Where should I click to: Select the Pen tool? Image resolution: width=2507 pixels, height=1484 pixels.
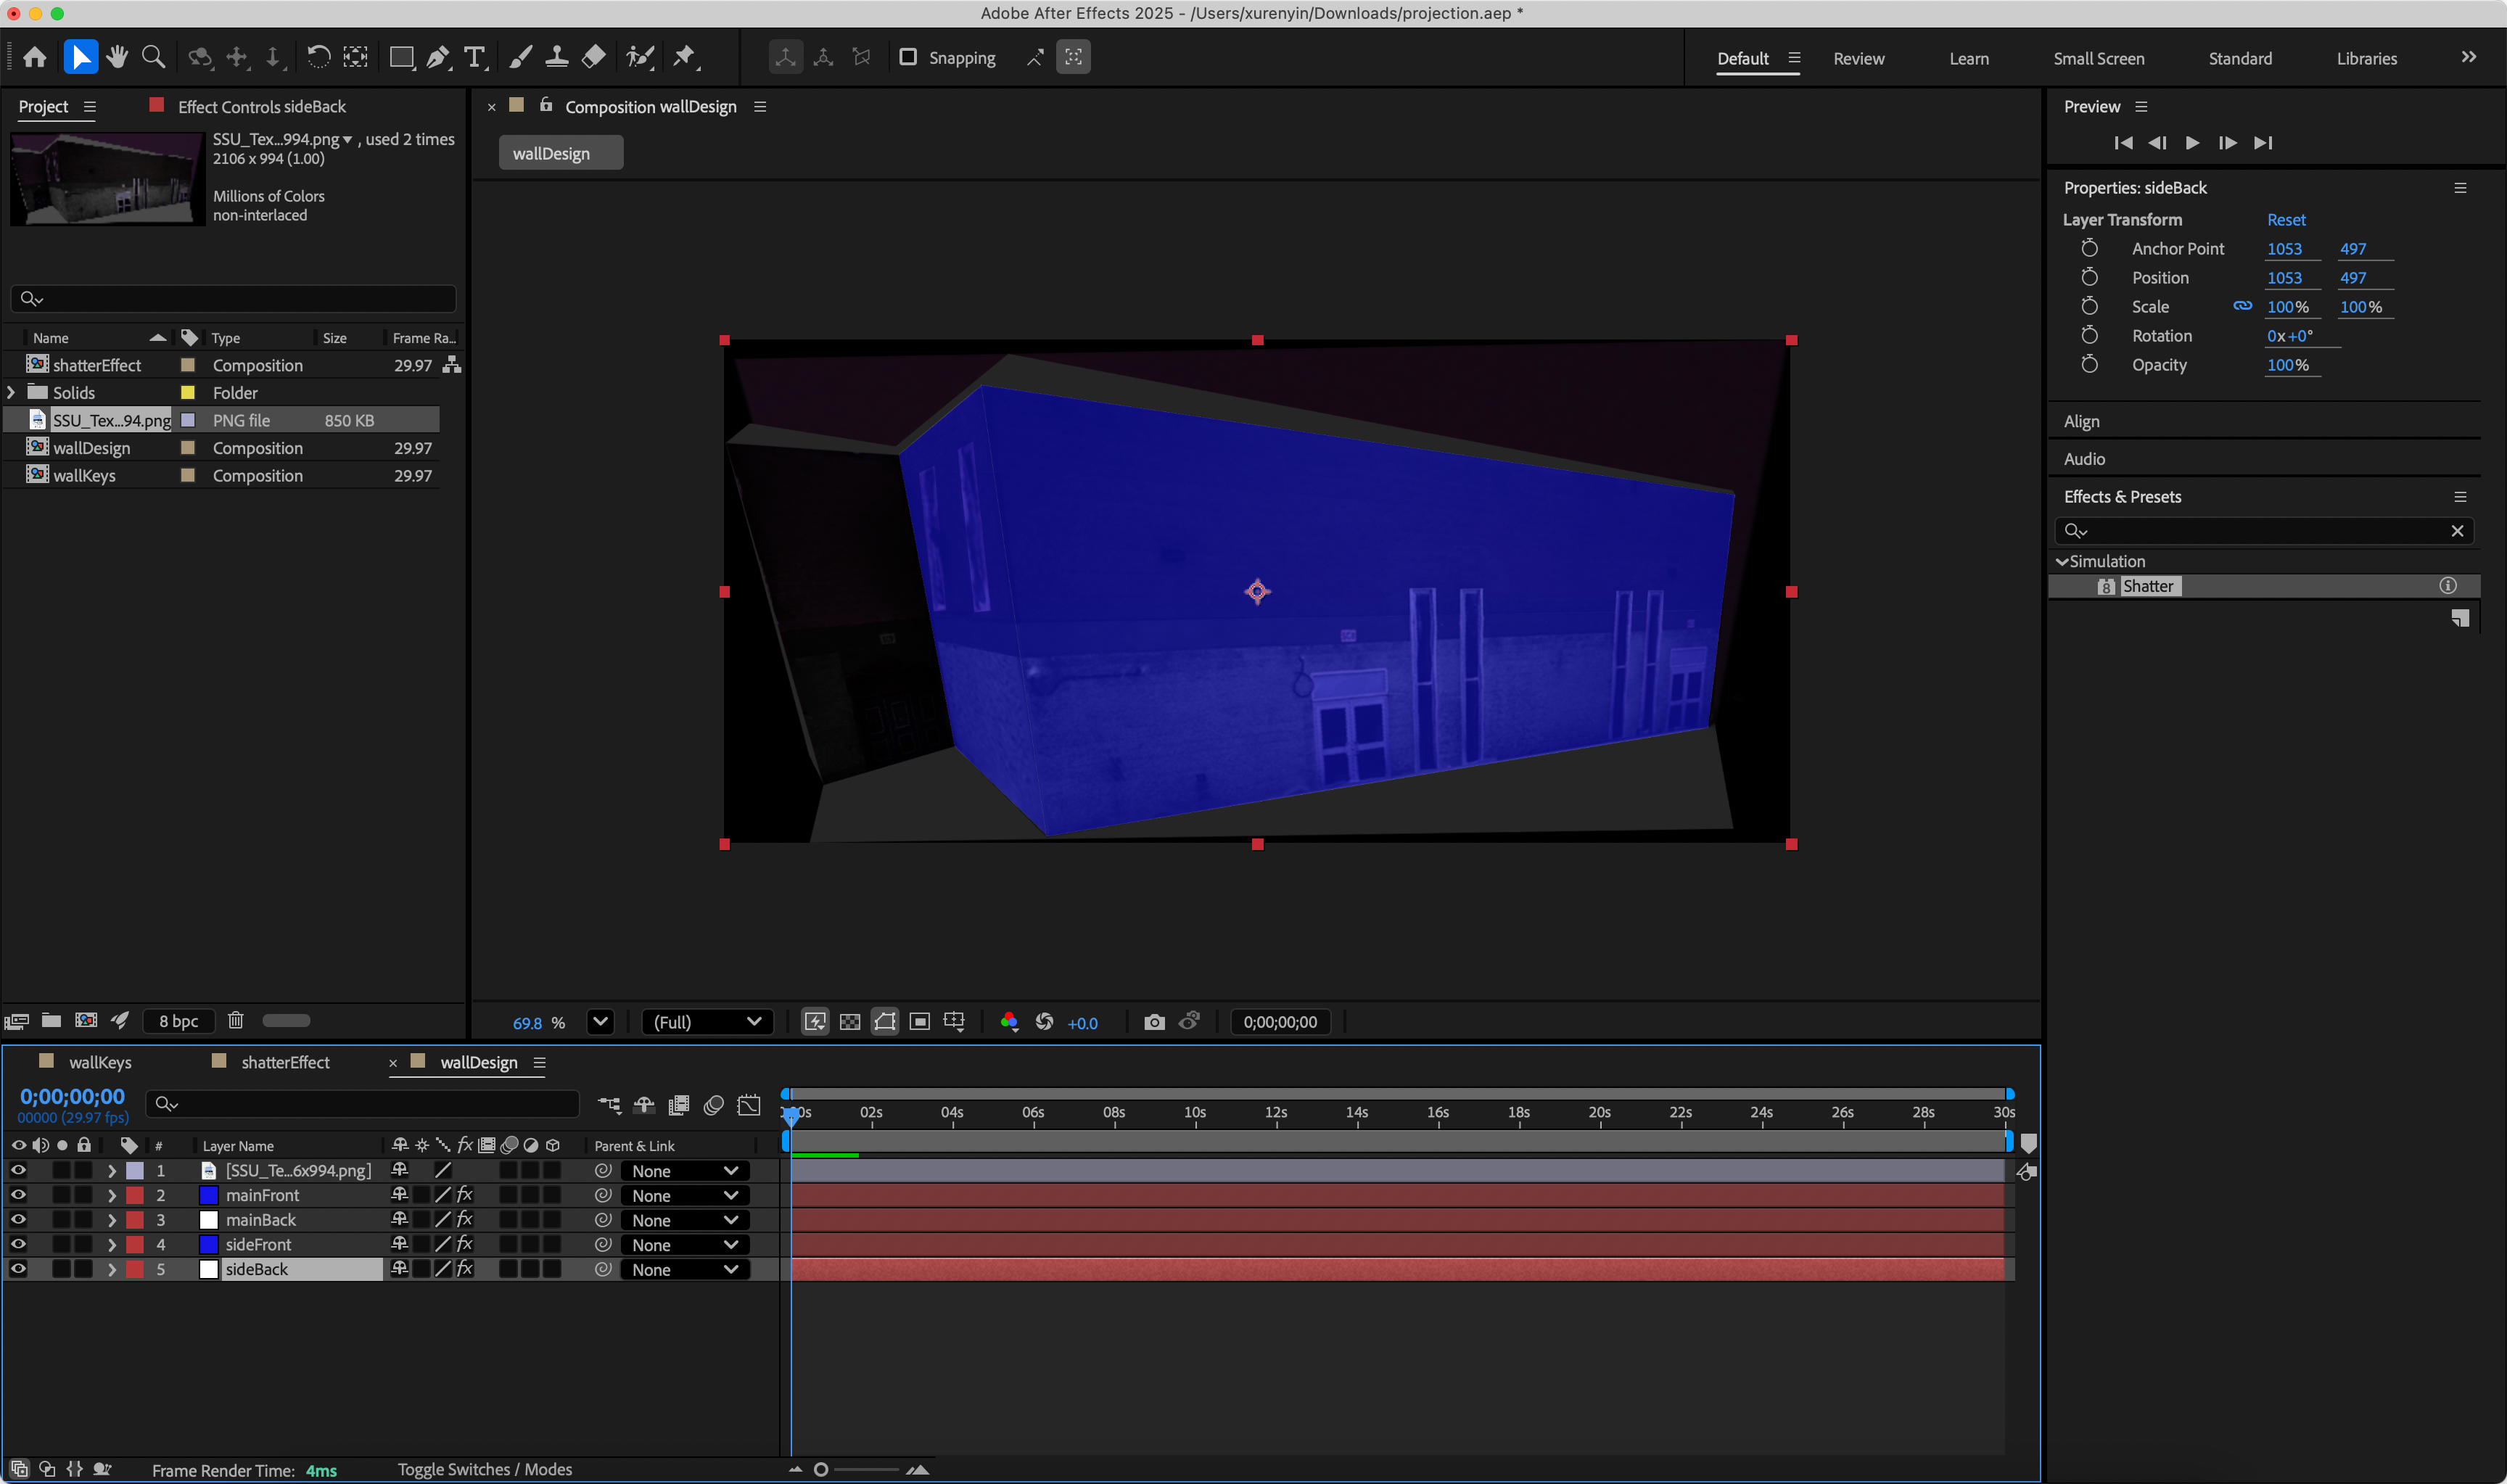(438, 57)
